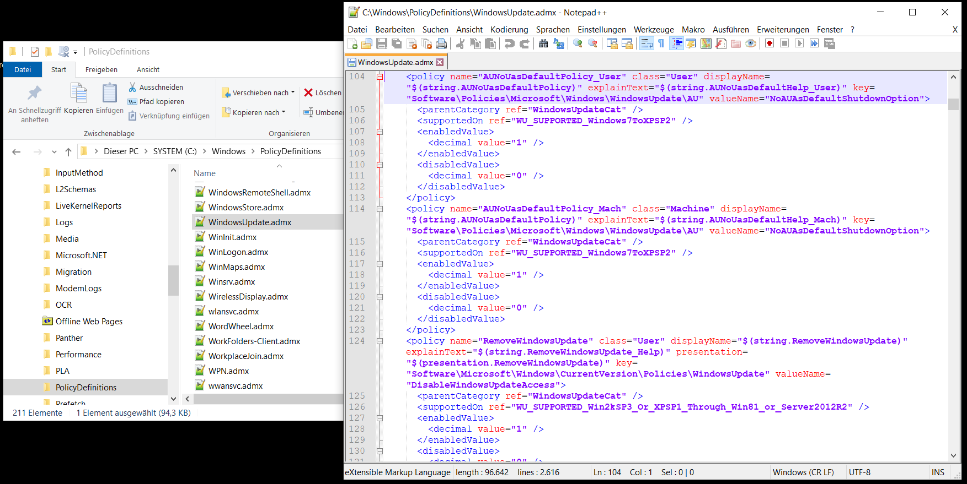Viewport: 967px width, 484px height.
Task: Toggle INS insert mode in status bar
Action: (938, 472)
